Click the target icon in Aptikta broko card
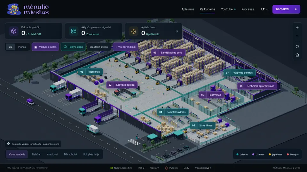The width and height of the screenshot is (307, 172). [x=134, y=32]
